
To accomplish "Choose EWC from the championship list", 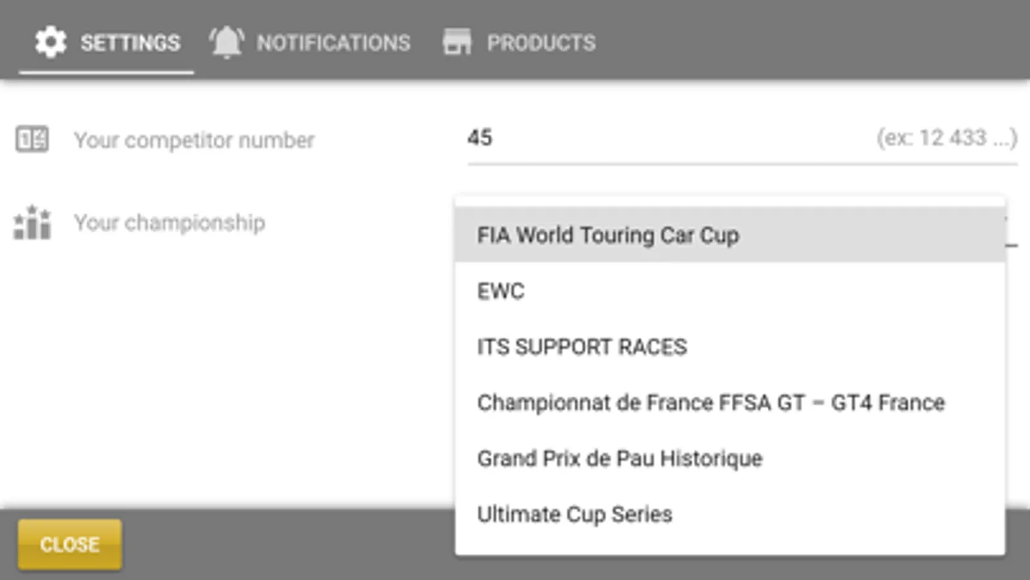I will click(x=501, y=291).
